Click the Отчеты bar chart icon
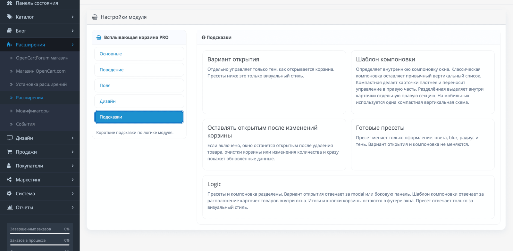 coord(10,207)
